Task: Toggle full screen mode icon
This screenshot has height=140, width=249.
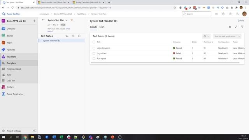Action: coord(236,27)
